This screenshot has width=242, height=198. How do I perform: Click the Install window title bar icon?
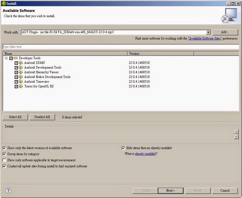tap(4, 3)
